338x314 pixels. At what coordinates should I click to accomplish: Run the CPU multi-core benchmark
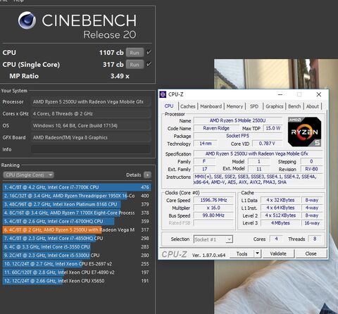134,53
